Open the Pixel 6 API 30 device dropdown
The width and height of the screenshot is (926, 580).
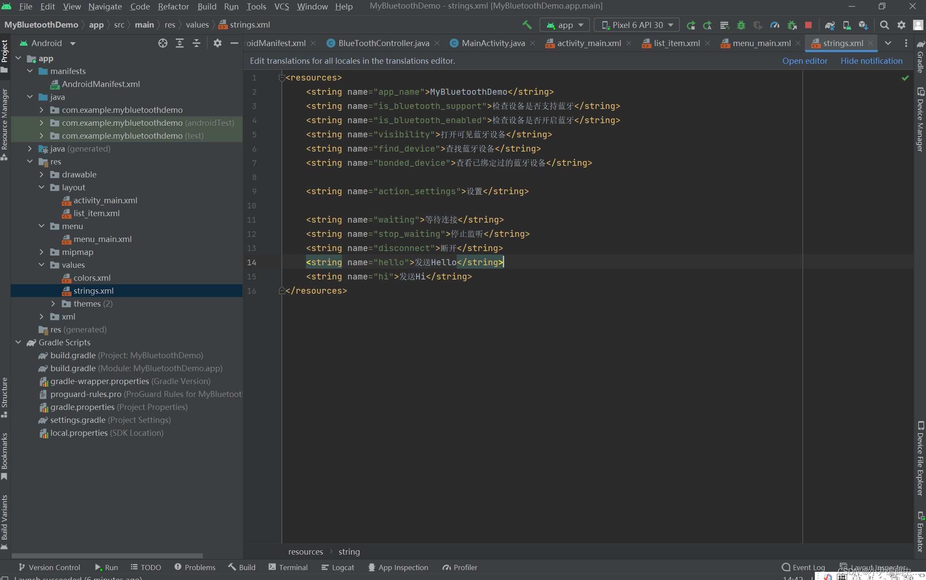(637, 25)
